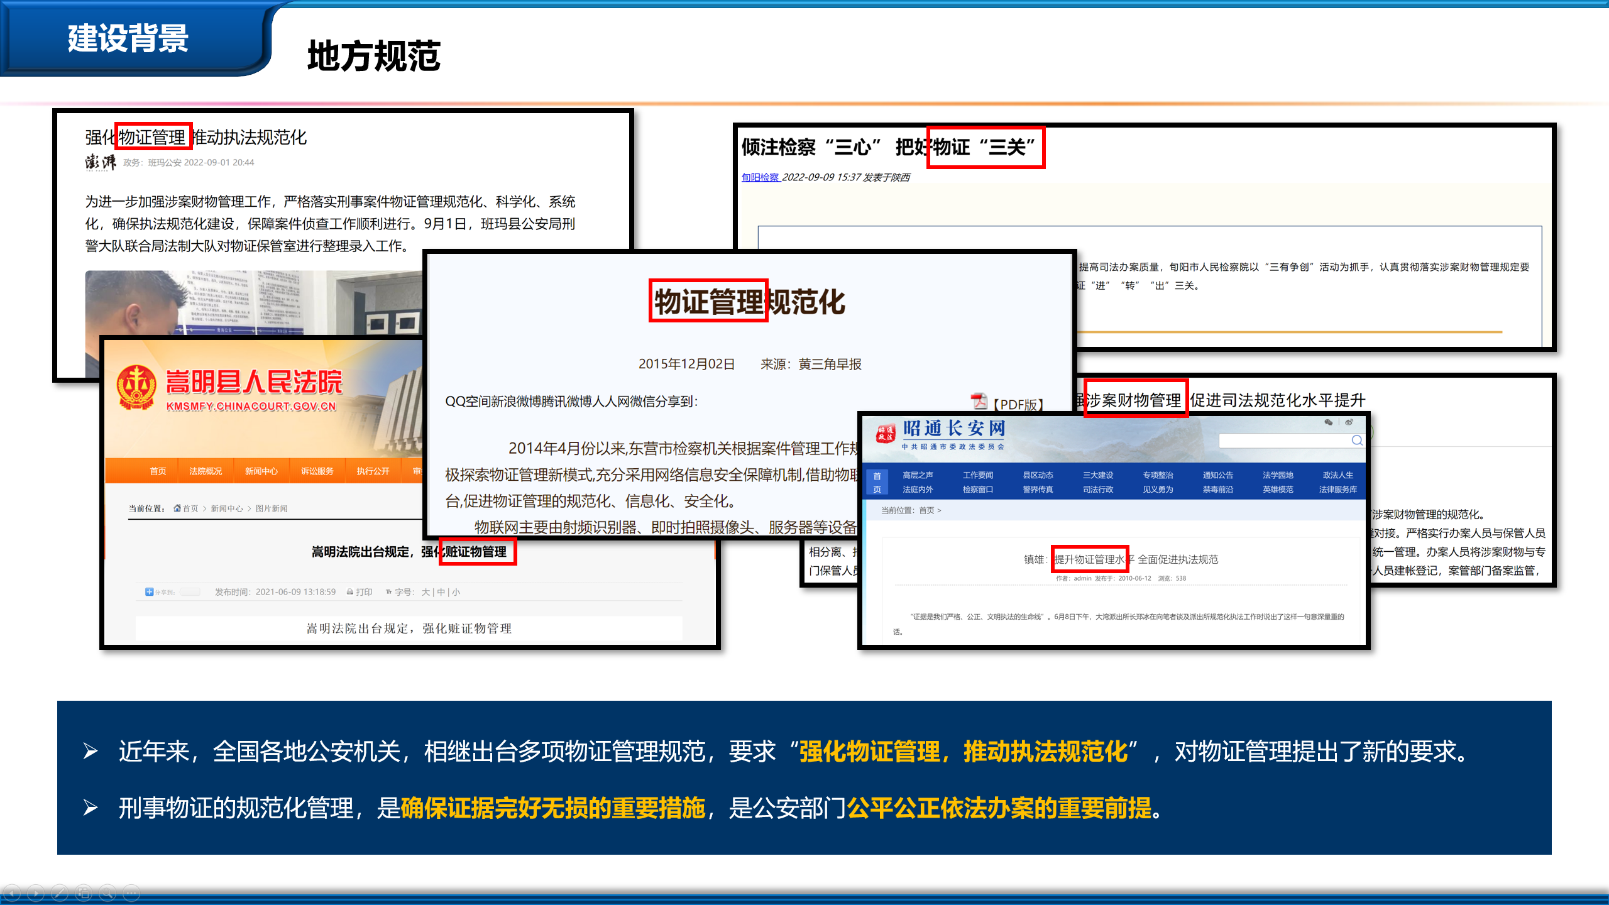The height and width of the screenshot is (905, 1609).
Task: Show all slides grid view
Action: (84, 893)
